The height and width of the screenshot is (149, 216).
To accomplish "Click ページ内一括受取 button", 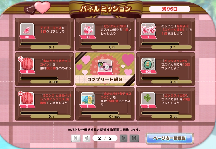I will (170, 138).
